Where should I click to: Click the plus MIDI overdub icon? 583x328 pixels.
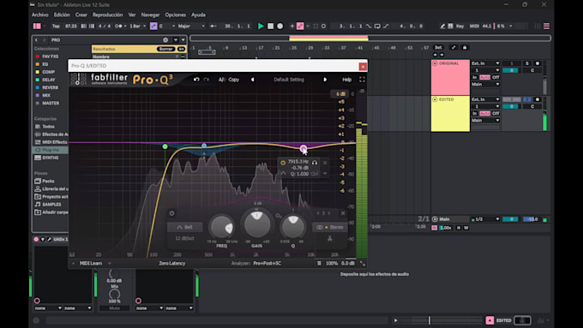[x=291, y=26]
